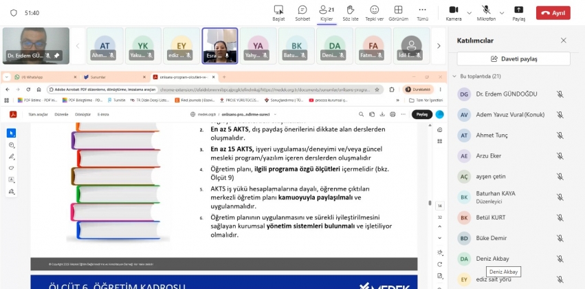The height and width of the screenshot is (289, 585).
Task: Click the Acrobat search magnifier icon
Action: click(x=361, y=115)
